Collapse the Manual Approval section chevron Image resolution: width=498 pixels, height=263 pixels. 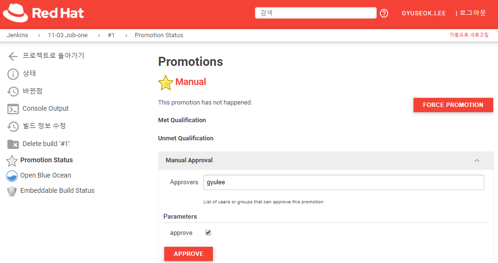pyautogui.click(x=477, y=160)
